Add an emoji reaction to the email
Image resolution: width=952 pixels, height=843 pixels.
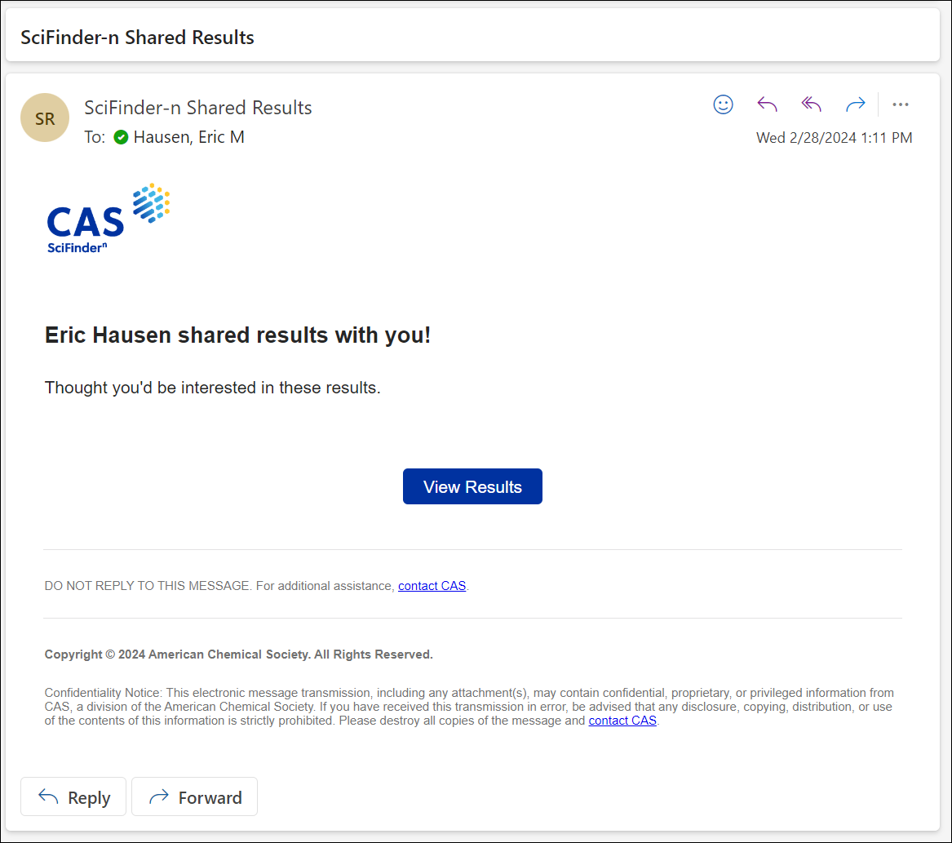coord(723,104)
